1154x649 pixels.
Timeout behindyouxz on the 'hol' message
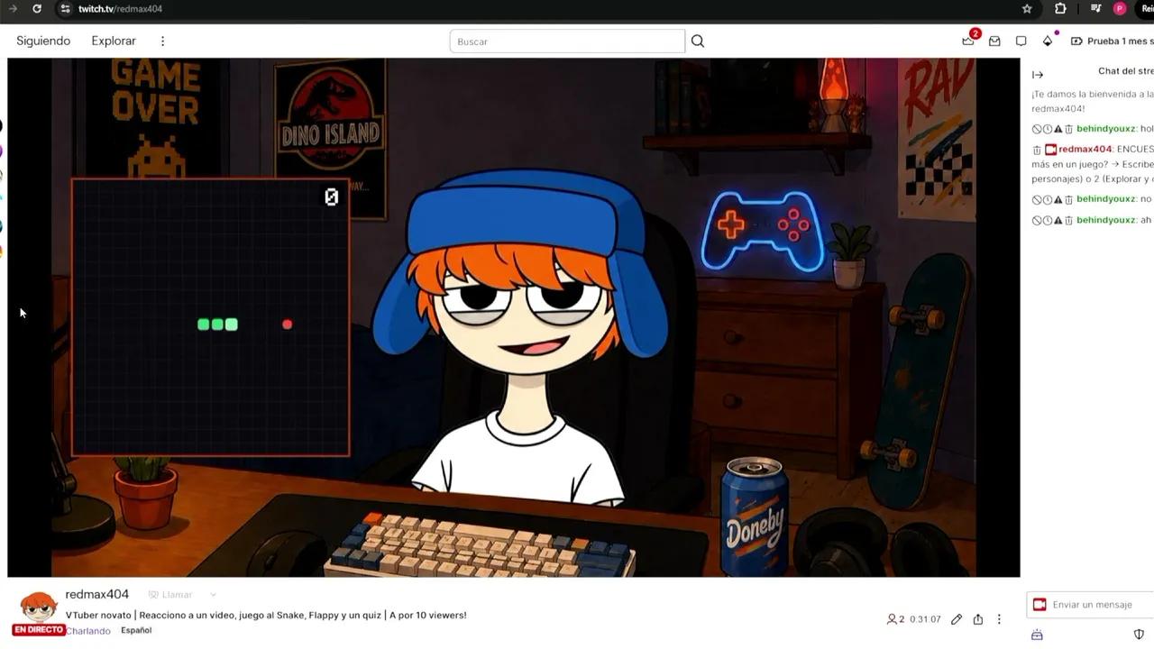(x=1048, y=130)
